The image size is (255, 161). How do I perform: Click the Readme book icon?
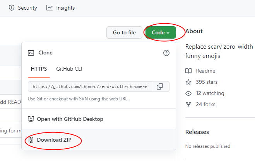click(188, 71)
